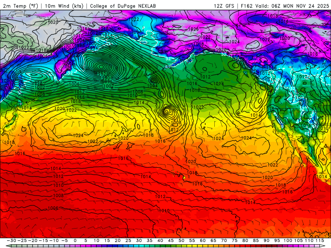Click the 45 value on temperature scale

click(x=171, y=241)
